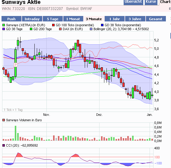Click the 3,6 price axis label
The height and width of the screenshot is (168, 171).
pos(157,109)
